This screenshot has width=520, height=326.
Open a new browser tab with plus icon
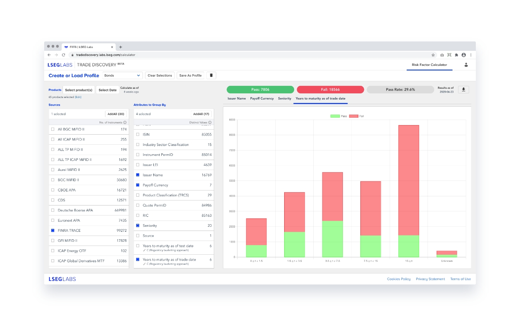pos(121,47)
